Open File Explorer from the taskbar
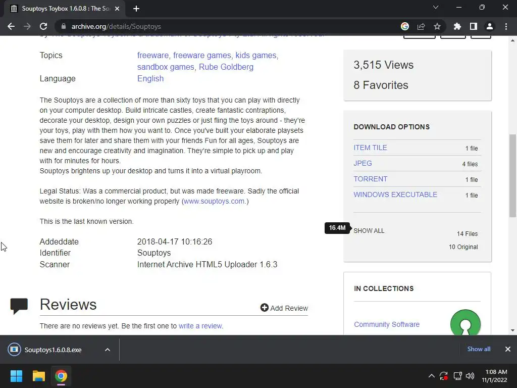The width and height of the screenshot is (517, 388). (38, 376)
